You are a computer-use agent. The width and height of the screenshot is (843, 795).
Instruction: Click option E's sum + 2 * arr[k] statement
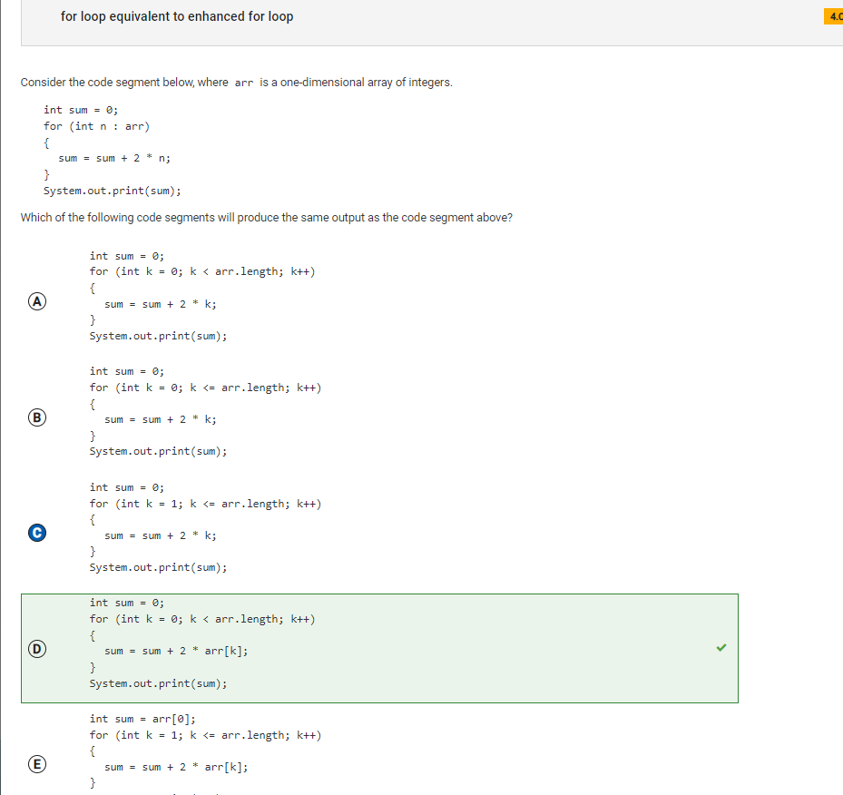pos(176,767)
